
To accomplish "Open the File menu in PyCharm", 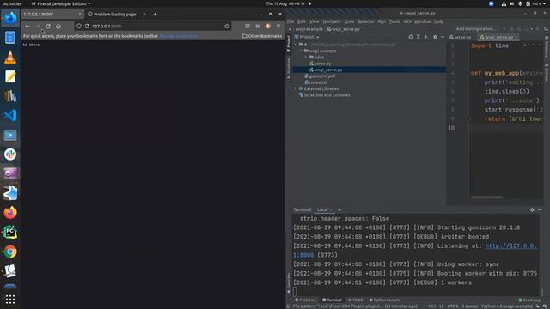I will 290,21.
